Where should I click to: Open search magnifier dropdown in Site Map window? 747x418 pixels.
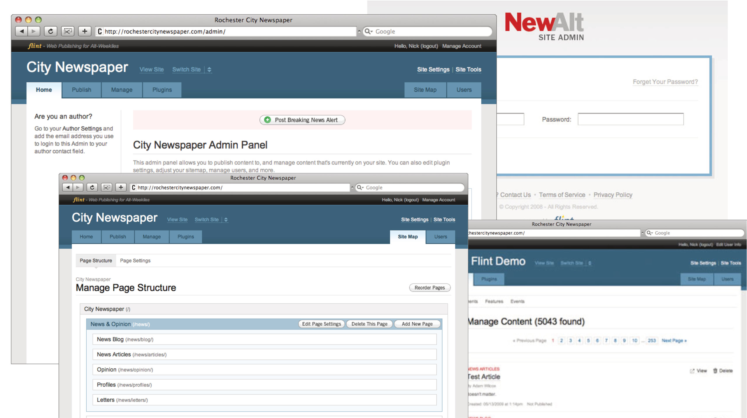[360, 187]
